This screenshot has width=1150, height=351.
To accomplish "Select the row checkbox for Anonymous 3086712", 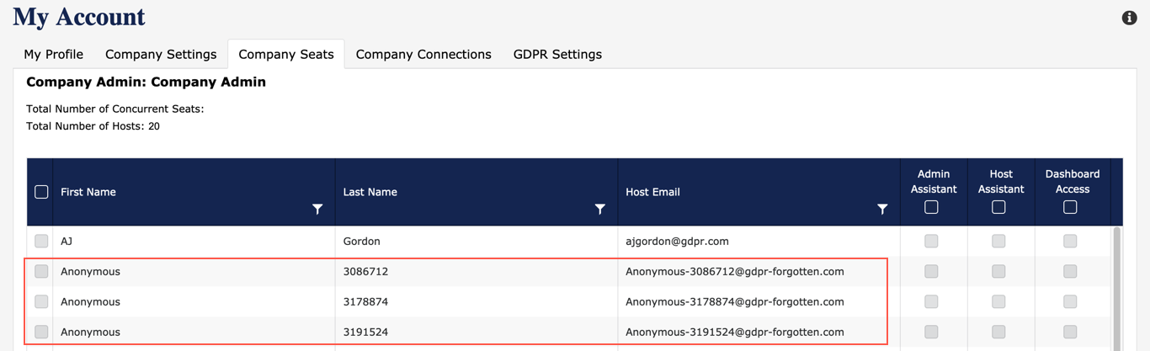I will click(41, 272).
